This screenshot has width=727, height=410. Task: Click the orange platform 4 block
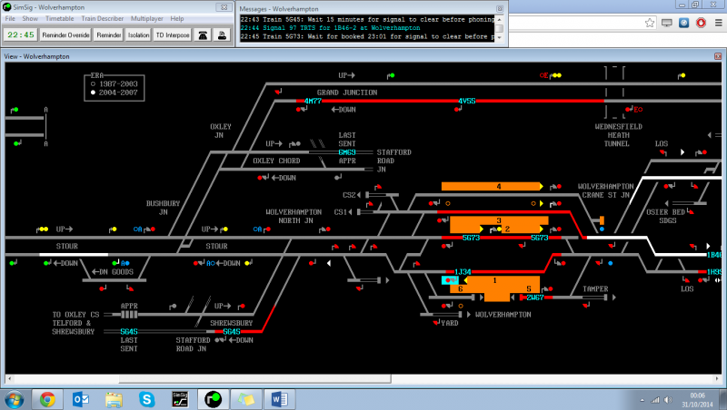(491, 187)
